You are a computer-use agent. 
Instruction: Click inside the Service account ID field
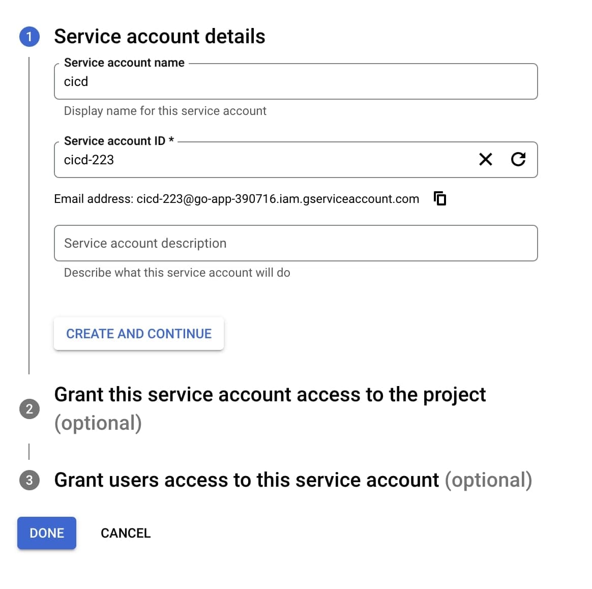click(x=264, y=160)
